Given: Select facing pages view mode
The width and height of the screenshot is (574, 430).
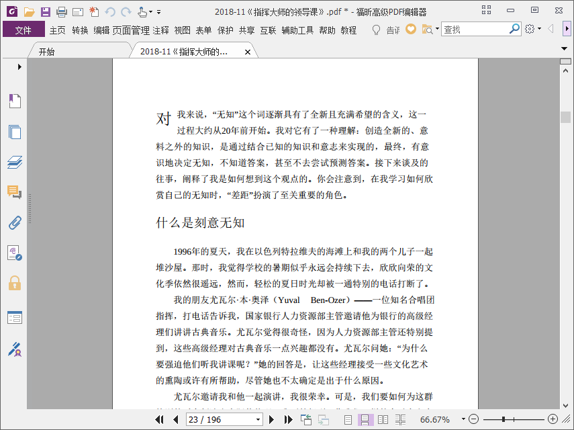Looking at the screenshot, I should 383,420.
